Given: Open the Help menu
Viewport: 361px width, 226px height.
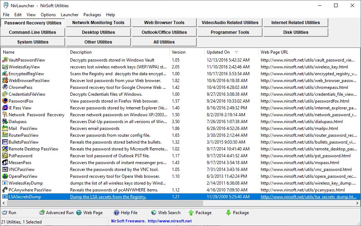Looking at the screenshot, I should 110,15.
